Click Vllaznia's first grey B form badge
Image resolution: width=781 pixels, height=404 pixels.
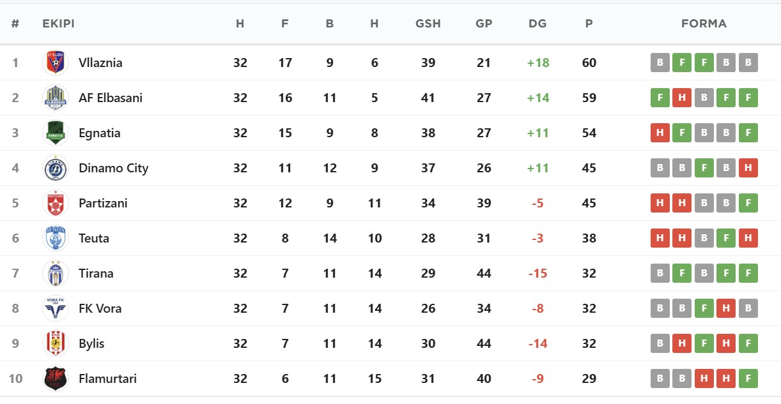coord(660,63)
